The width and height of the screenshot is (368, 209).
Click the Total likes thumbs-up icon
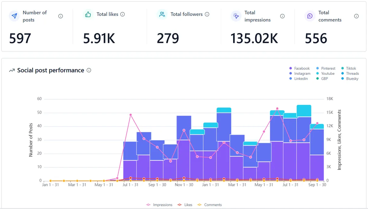[88, 14]
